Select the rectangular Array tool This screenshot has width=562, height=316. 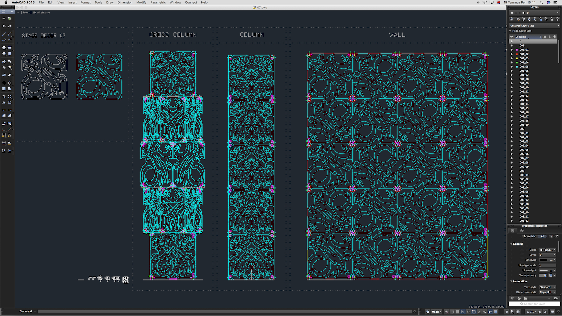tap(10, 96)
